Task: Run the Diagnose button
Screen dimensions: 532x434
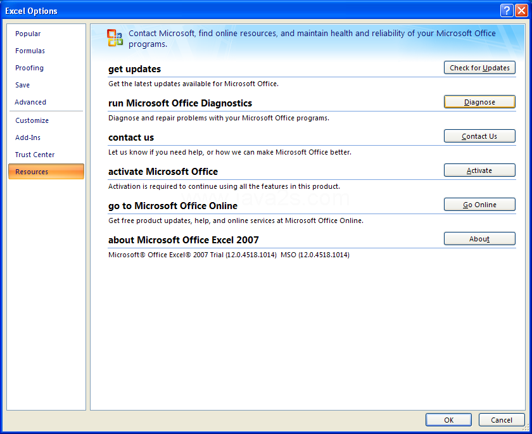Action: point(479,102)
